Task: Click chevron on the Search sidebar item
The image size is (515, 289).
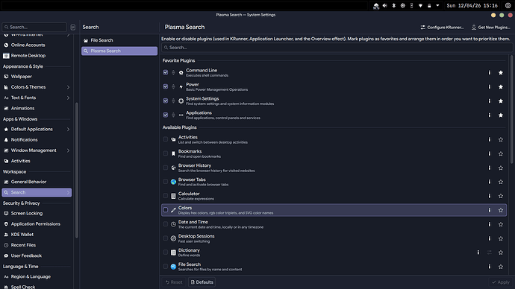Action: tap(68, 193)
